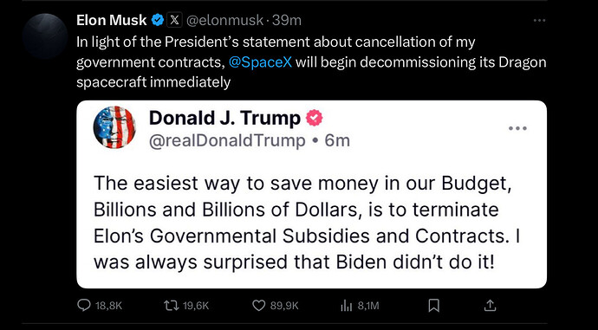The height and width of the screenshot is (330, 598).
Task: Open quoted post about terminating Elon's subsidies
Action: tap(312, 194)
